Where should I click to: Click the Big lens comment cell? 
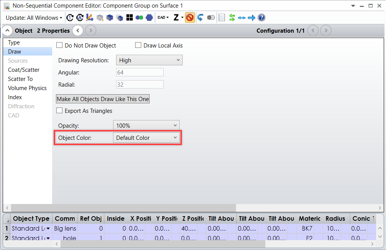tap(65, 229)
